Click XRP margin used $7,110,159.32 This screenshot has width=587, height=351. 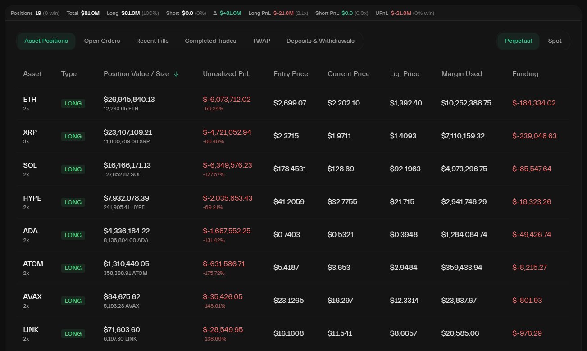463,136
